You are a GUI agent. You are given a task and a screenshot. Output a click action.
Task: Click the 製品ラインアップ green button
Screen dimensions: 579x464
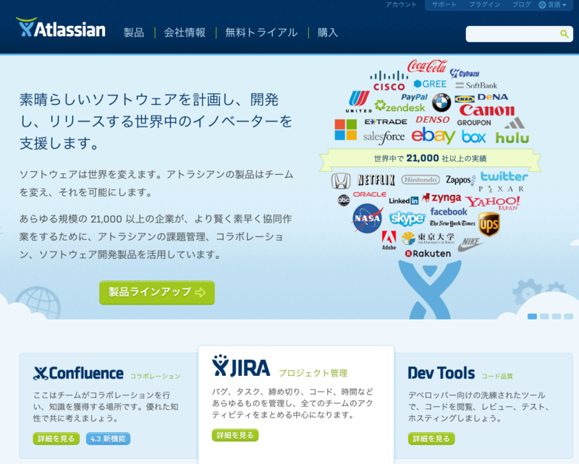coord(157,293)
